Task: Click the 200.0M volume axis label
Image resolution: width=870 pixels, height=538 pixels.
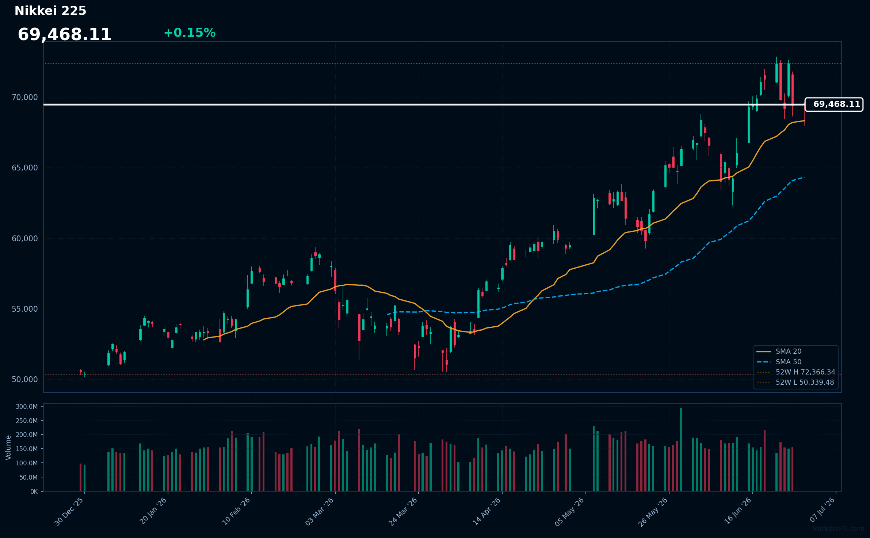Action: pos(27,435)
